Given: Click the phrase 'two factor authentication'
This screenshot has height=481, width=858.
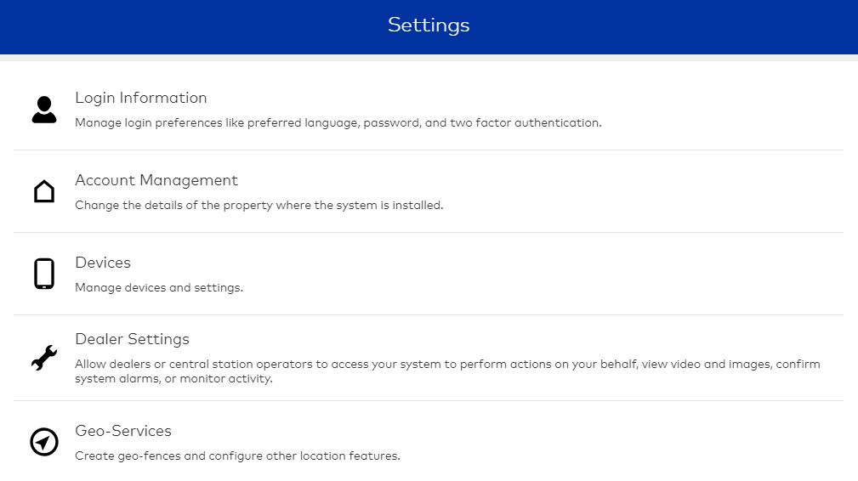Looking at the screenshot, I should 524,123.
